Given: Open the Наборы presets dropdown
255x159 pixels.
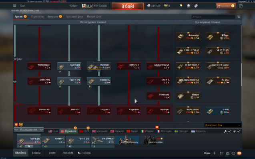Looking at the screenshot, I should (x=84, y=153).
